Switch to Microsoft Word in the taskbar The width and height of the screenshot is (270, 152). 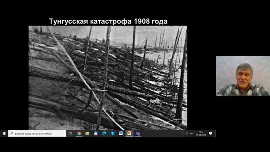click(x=121, y=133)
